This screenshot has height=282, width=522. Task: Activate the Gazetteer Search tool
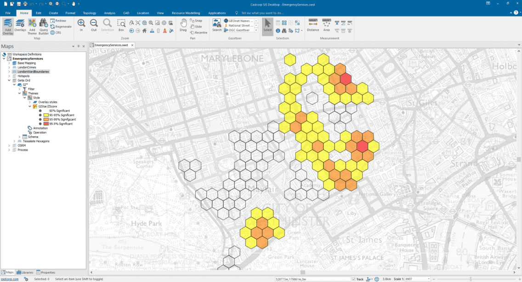click(217, 26)
